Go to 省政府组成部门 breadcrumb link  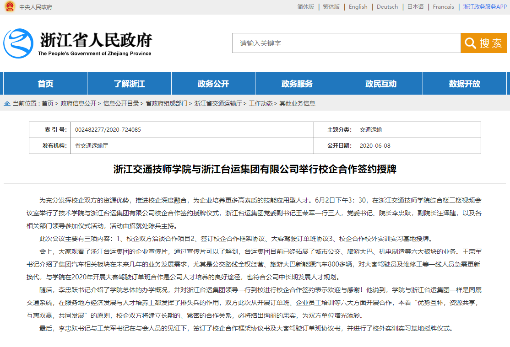pyautogui.click(x=167, y=103)
